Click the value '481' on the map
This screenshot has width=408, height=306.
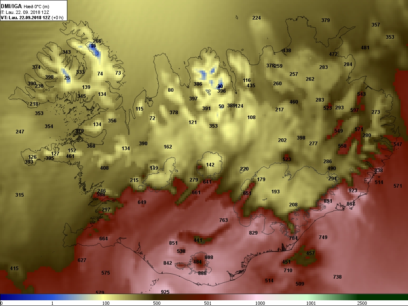365,48
